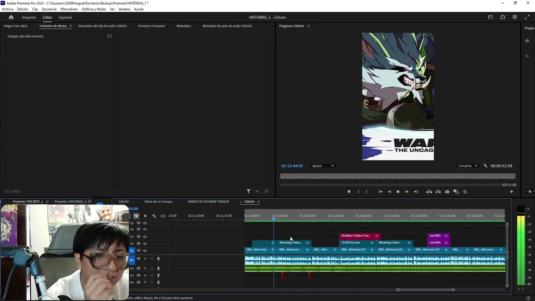Screen dimensions: 535x301
Task: Toggle V4 track visibility eye
Action: tap(145, 230)
